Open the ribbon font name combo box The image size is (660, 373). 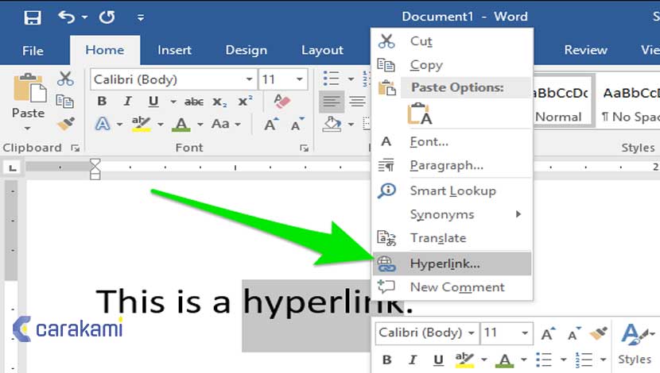pyautogui.click(x=173, y=79)
